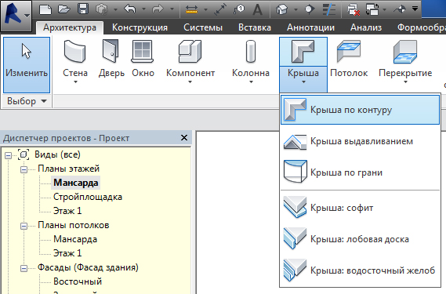Viewport: 446px width, 294px height.
Task: Click the Close hidden windows icon
Action: click(354, 9)
